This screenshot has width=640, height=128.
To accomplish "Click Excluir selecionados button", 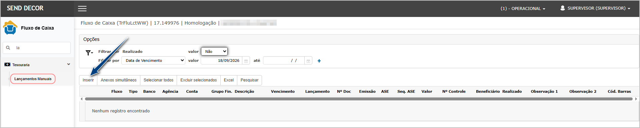I will 198,80.
